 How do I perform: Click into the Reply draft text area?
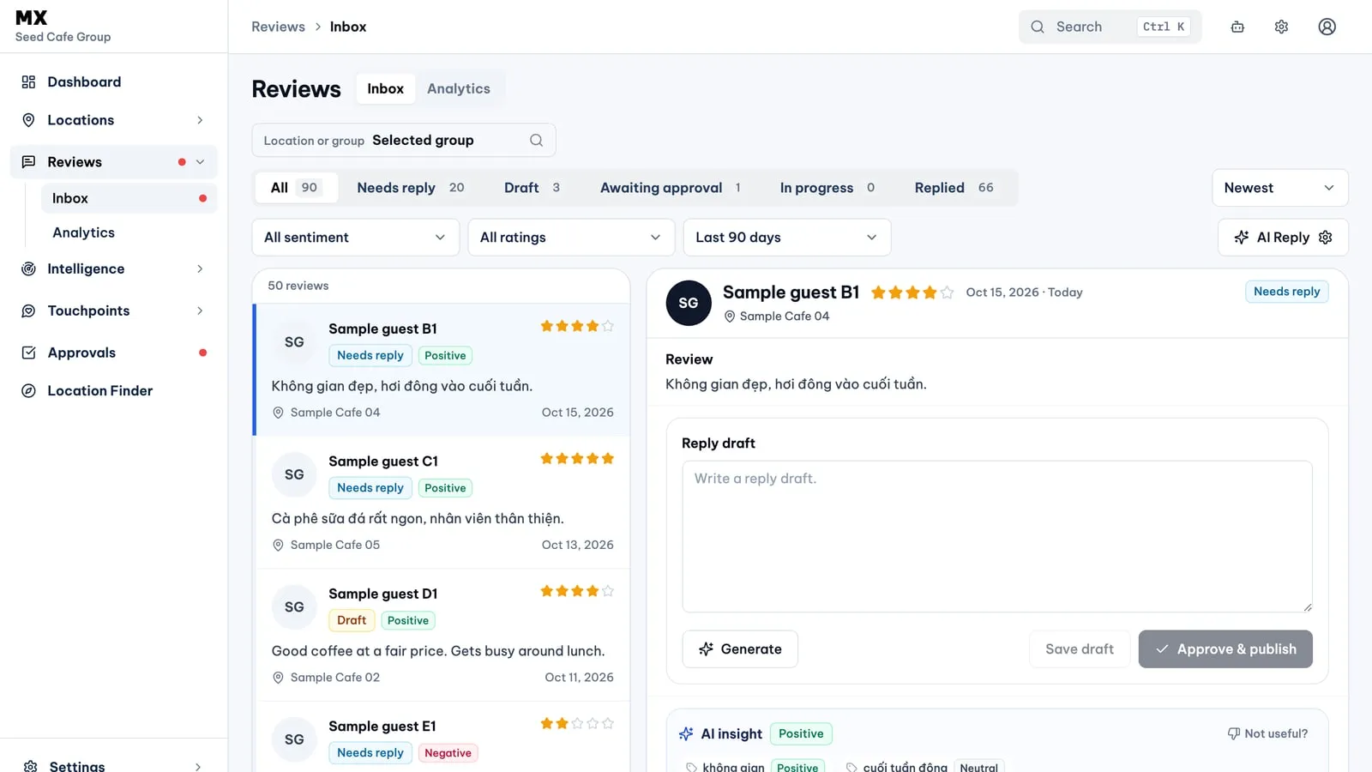(997, 537)
